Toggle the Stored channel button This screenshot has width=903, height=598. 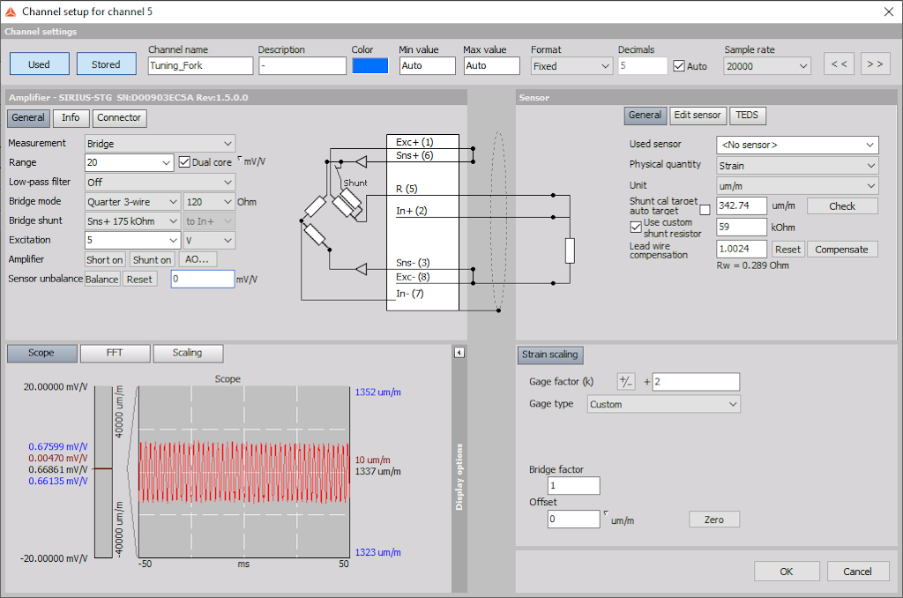pyautogui.click(x=106, y=64)
